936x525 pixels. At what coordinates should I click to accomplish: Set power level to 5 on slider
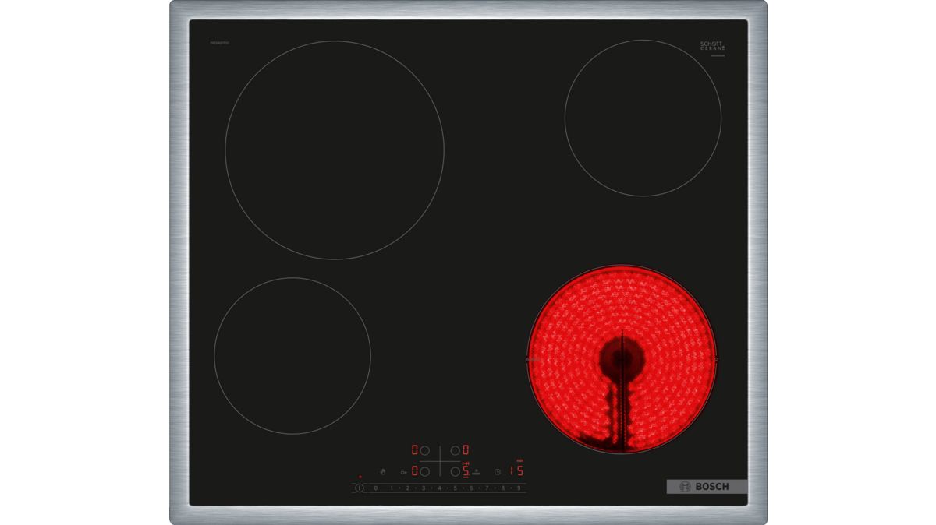pos(456,488)
